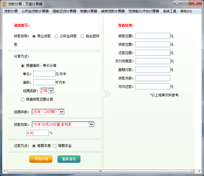Image resolution: width=204 pixels, height=176 pixels.
Task: Click the 4.90 interest rate field
Action: coord(37,133)
